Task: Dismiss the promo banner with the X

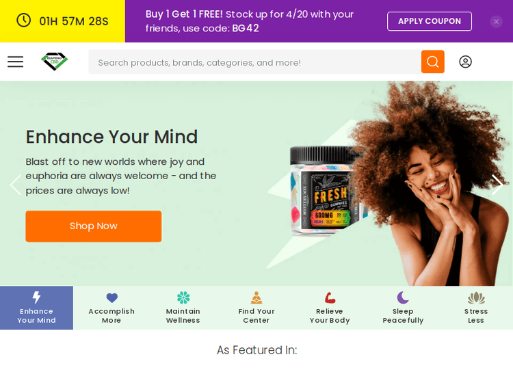Action: (x=496, y=22)
